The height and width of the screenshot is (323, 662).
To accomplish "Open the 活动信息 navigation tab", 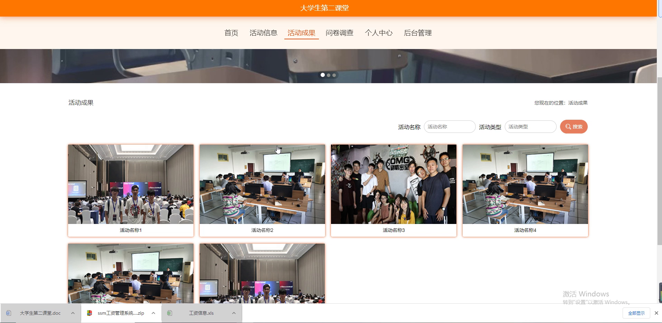I will click(x=263, y=33).
